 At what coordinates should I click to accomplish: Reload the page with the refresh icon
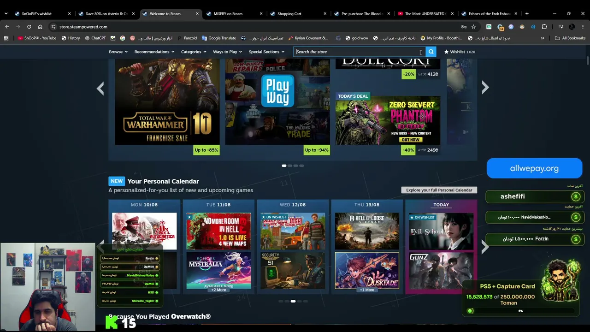point(29,27)
